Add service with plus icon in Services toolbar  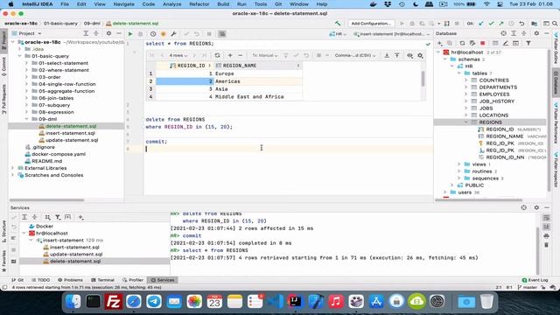tap(81, 217)
